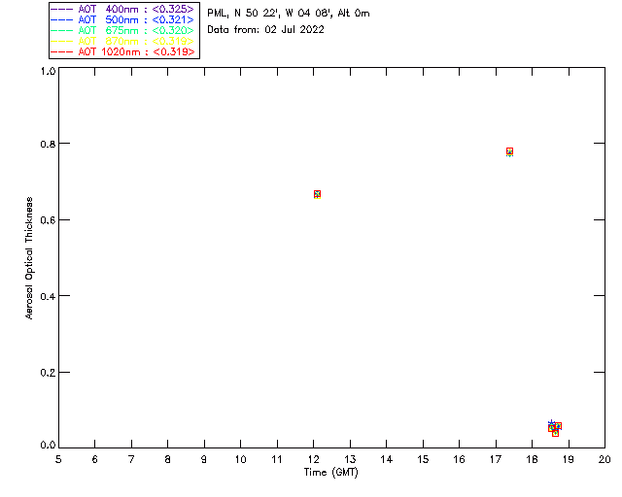Viewport: 622px width, 497px height.
Task: Click x-axis tick label 7
Action: (x=131, y=459)
